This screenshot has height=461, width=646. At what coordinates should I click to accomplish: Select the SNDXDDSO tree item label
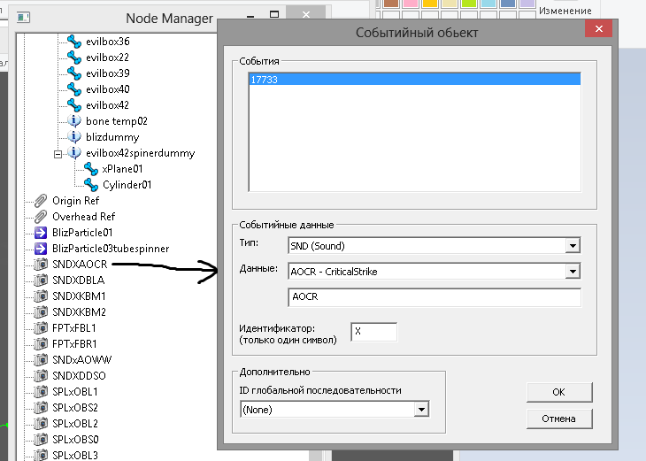coord(79,376)
